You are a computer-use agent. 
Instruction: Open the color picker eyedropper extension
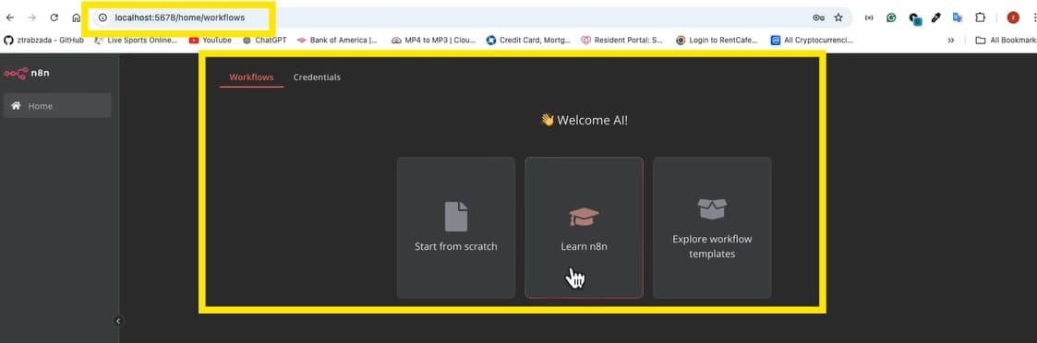(x=935, y=18)
